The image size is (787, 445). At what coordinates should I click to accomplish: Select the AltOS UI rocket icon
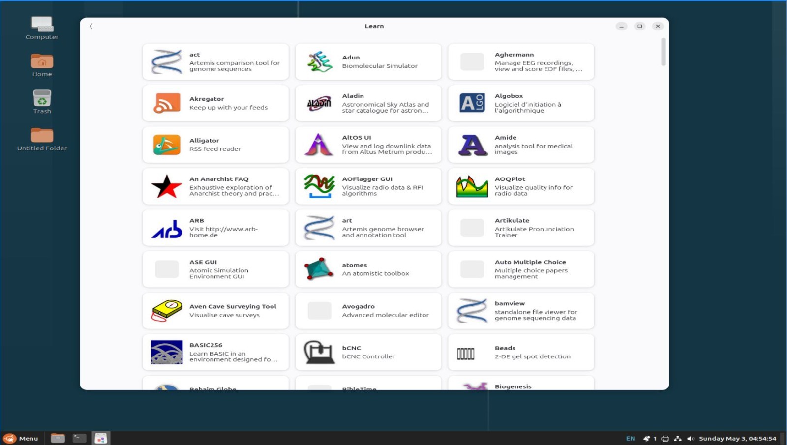tap(320, 145)
